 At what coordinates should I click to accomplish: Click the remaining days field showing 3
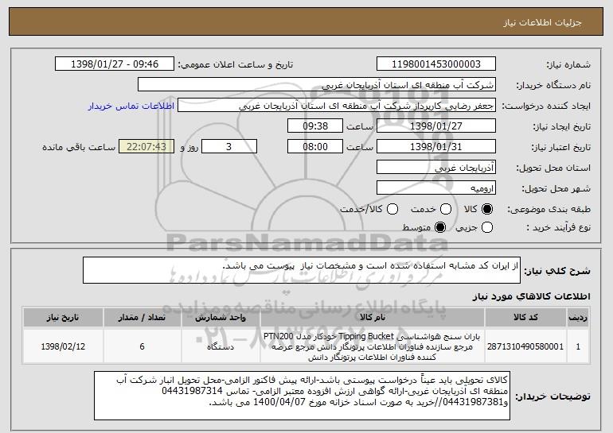click(x=229, y=147)
